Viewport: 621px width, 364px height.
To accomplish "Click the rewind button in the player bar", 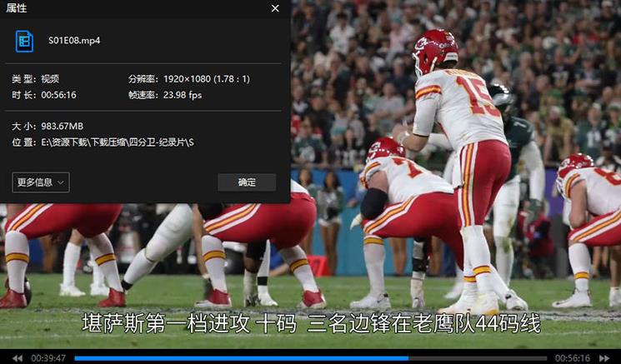I will click(17, 358).
